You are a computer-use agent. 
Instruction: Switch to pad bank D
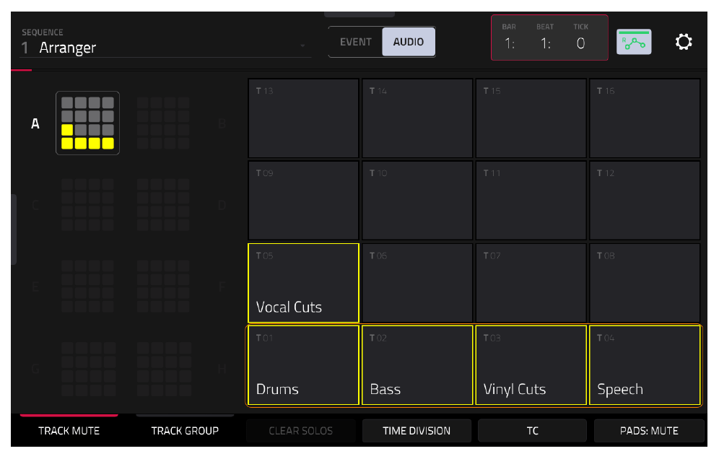point(163,204)
